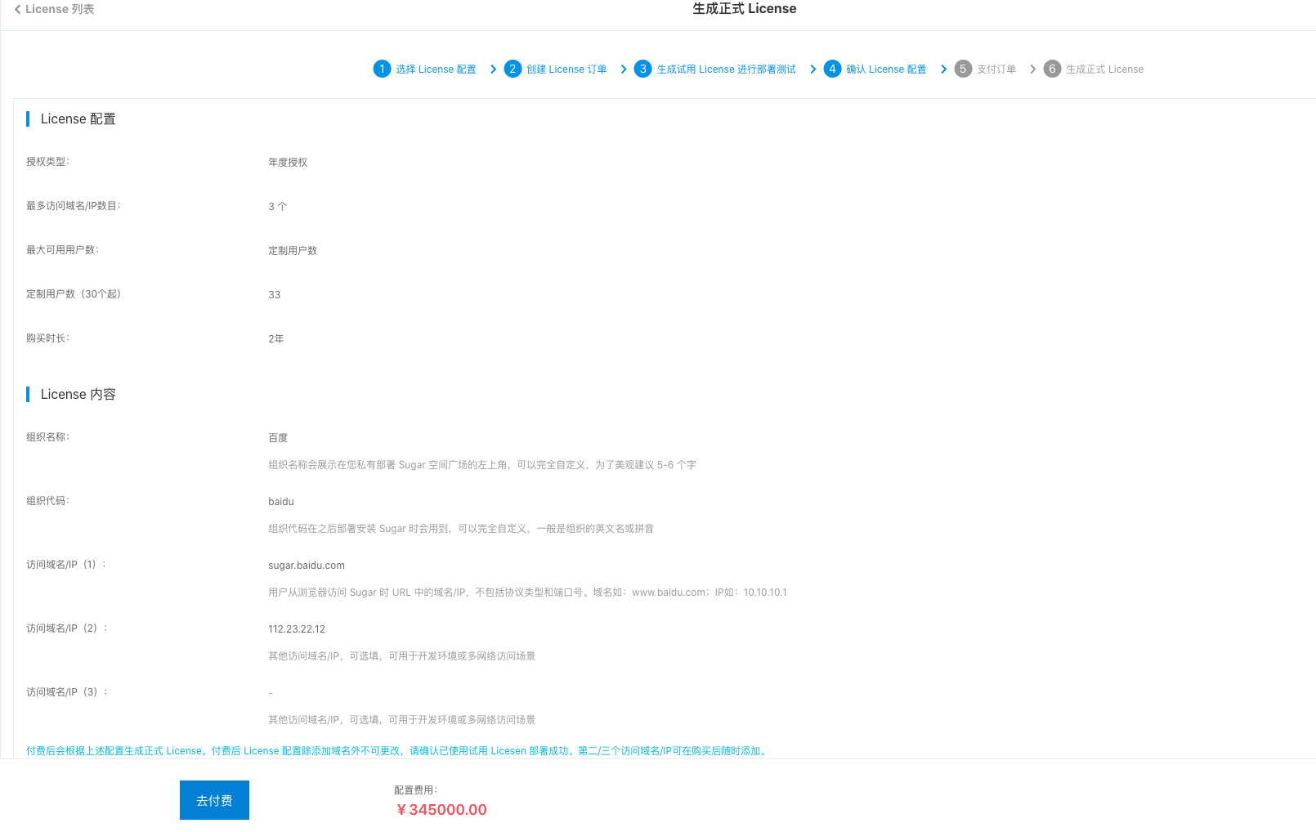Click the 最大可用用户数 label

62,250
